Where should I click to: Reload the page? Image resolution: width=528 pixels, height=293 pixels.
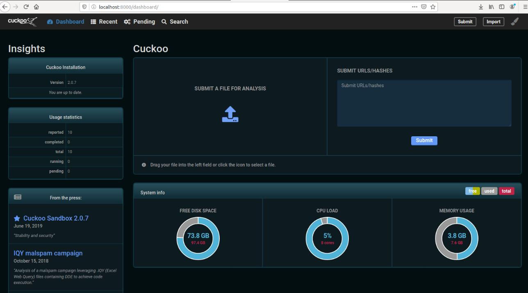[26, 7]
